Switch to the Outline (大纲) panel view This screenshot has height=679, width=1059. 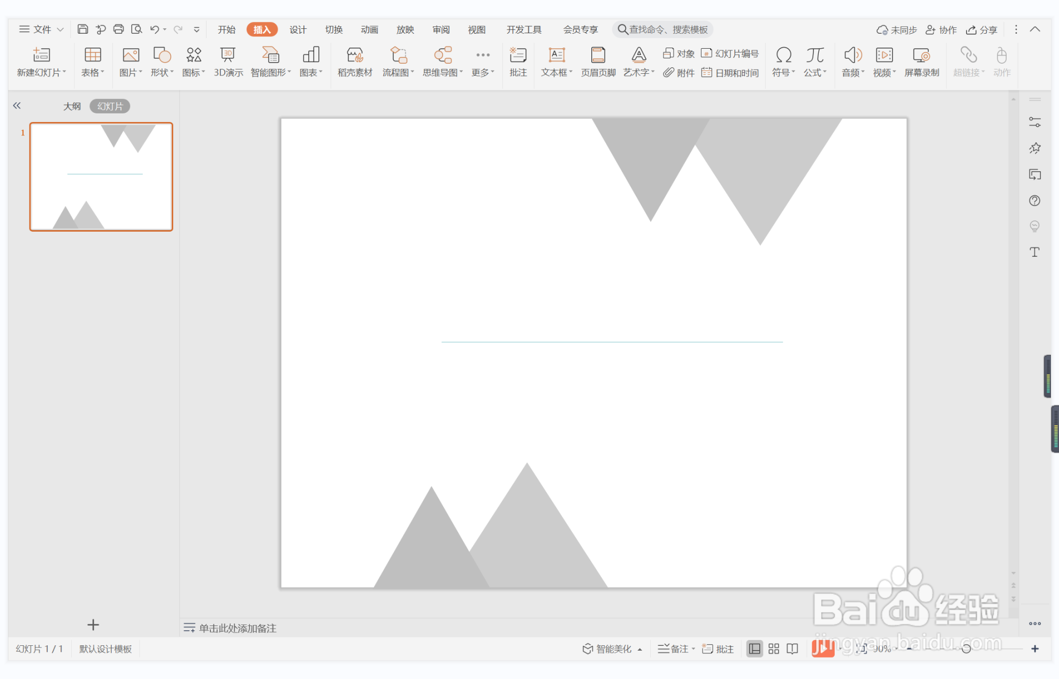coord(72,106)
